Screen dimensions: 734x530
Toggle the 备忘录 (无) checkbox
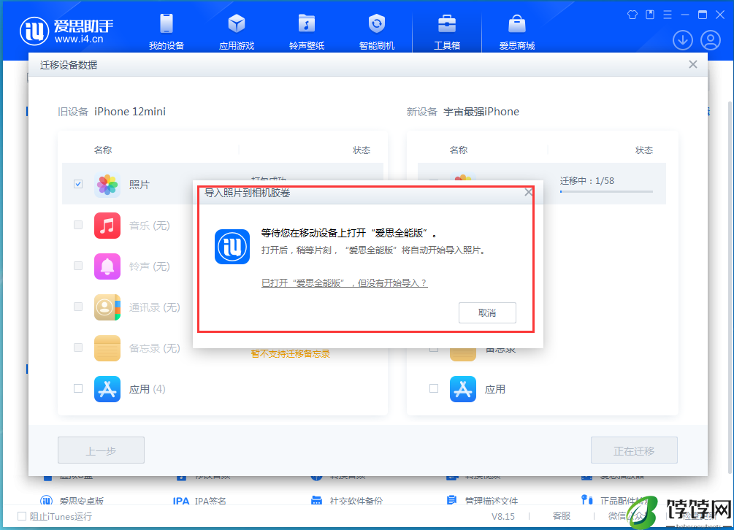tap(78, 347)
